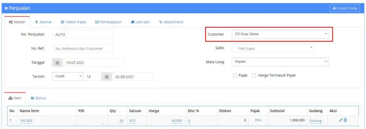Expand the Mata Uang Rupiah dropdown
The height and width of the screenshot is (129, 366).
(280, 62)
